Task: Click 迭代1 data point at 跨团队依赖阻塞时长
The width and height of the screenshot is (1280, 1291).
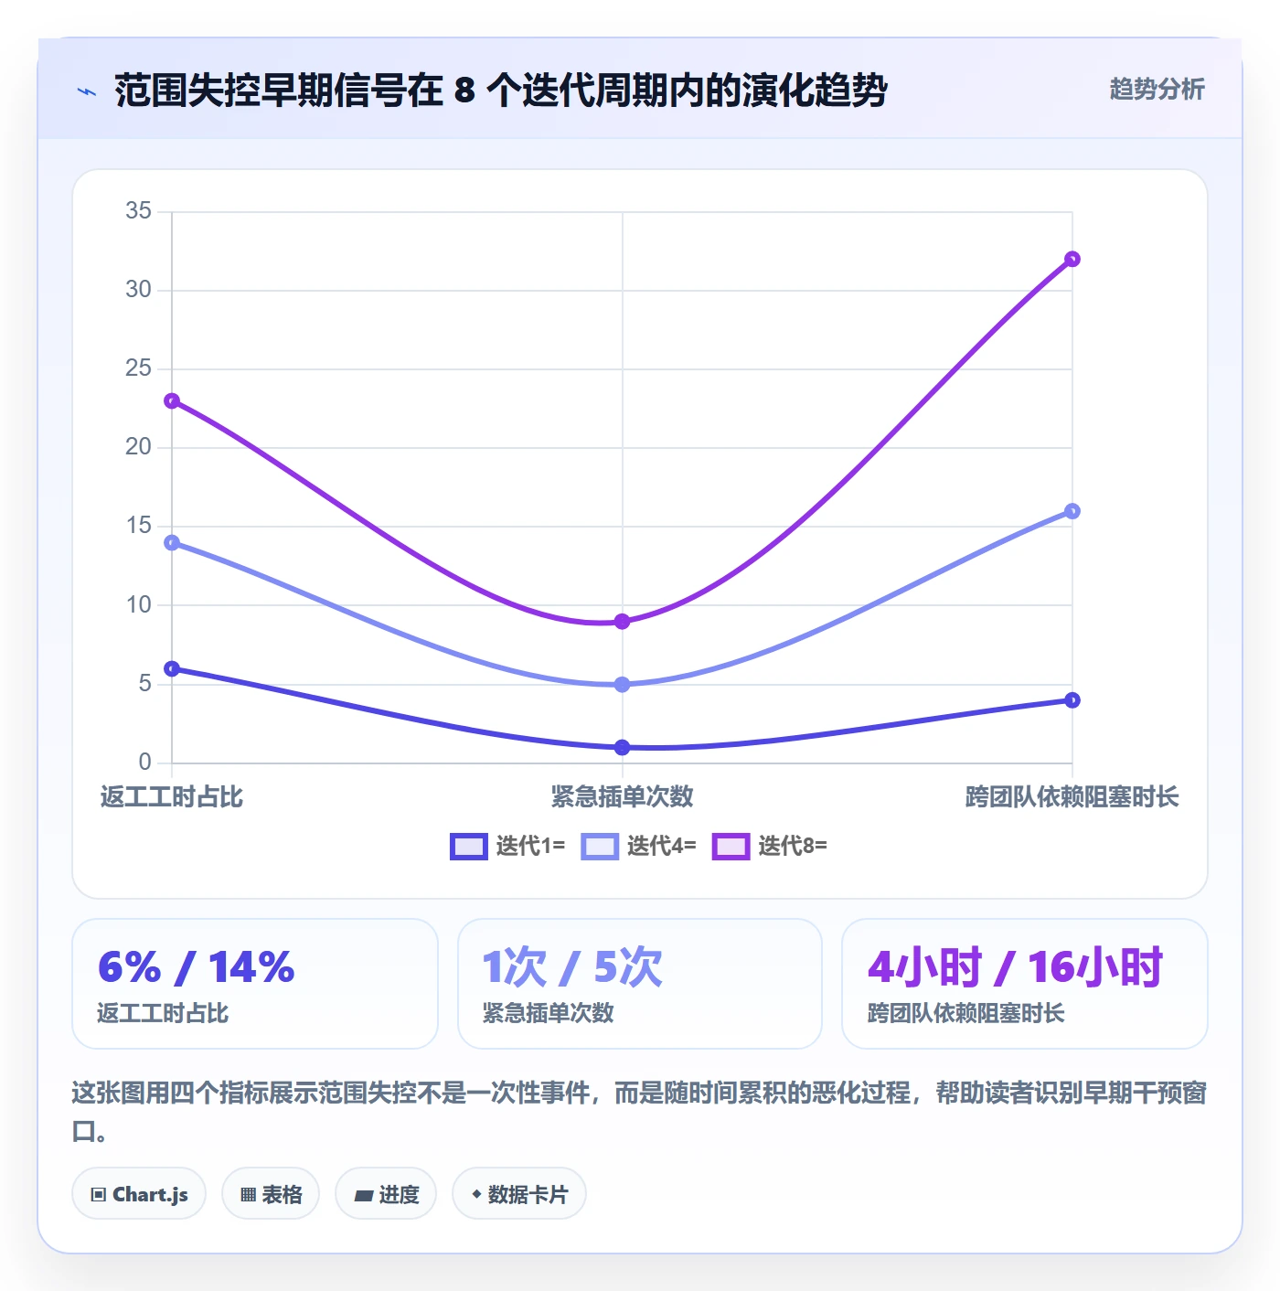Action: pos(1072,700)
